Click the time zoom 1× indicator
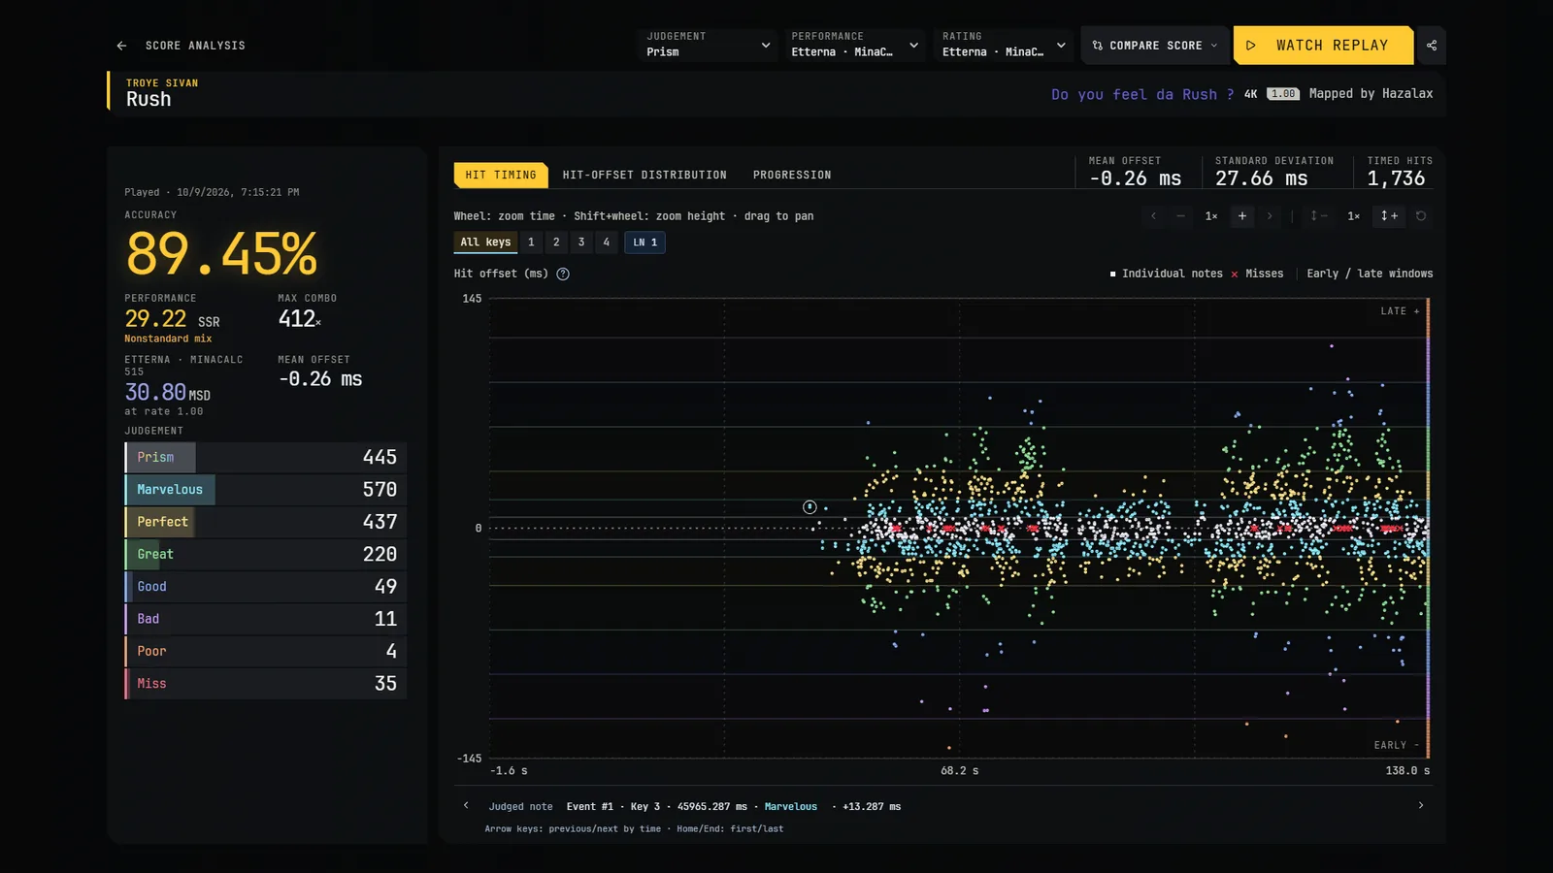 click(1211, 216)
